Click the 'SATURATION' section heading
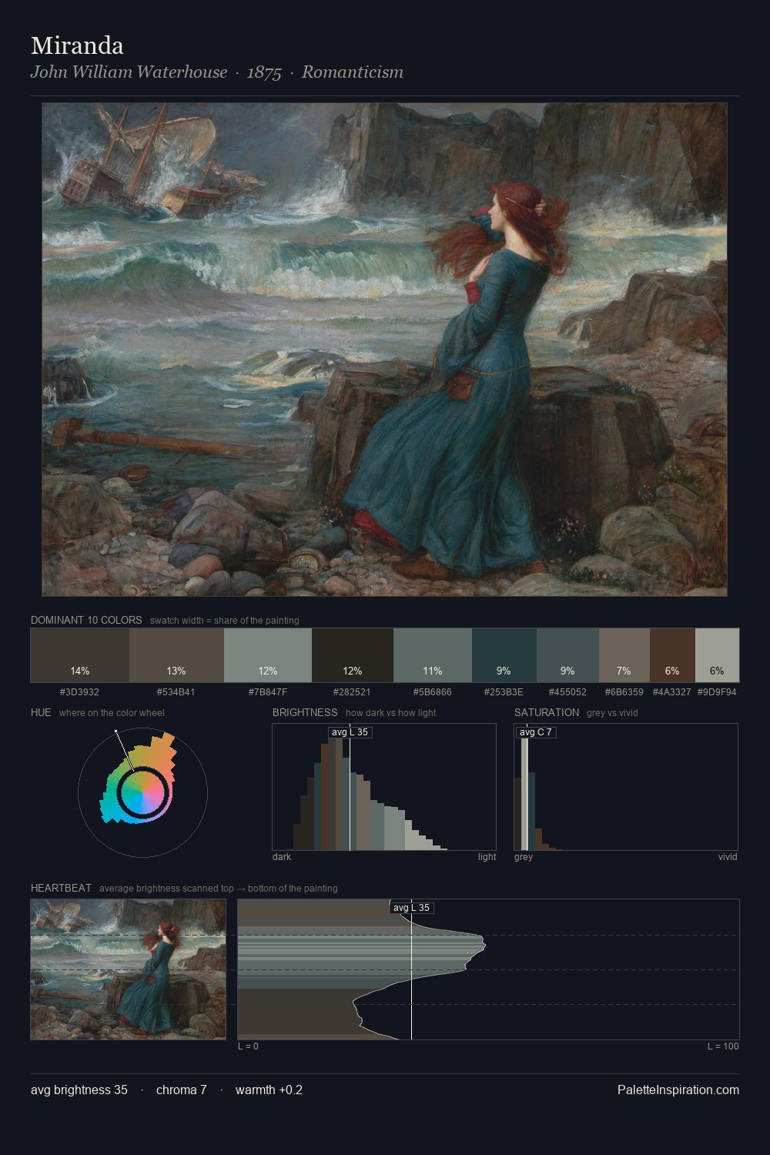Image resolution: width=770 pixels, height=1155 pixels. click(x=547, y=712)
